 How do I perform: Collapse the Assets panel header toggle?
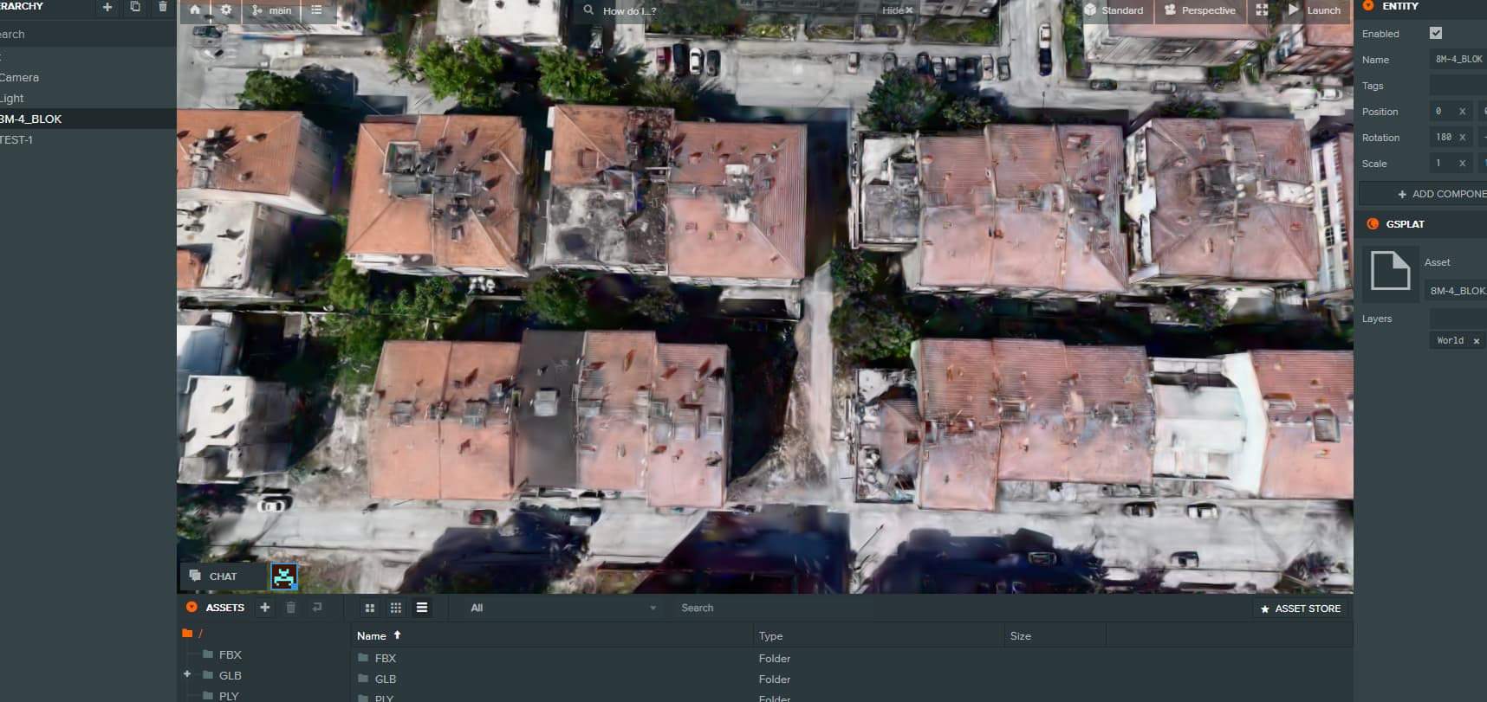click(x=192, y=608)
